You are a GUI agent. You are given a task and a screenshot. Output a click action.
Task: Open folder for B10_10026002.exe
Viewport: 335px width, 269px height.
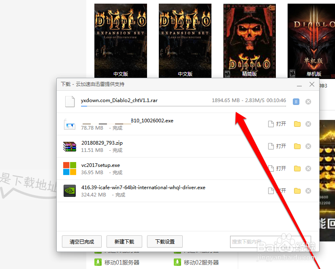click(297, 124)
